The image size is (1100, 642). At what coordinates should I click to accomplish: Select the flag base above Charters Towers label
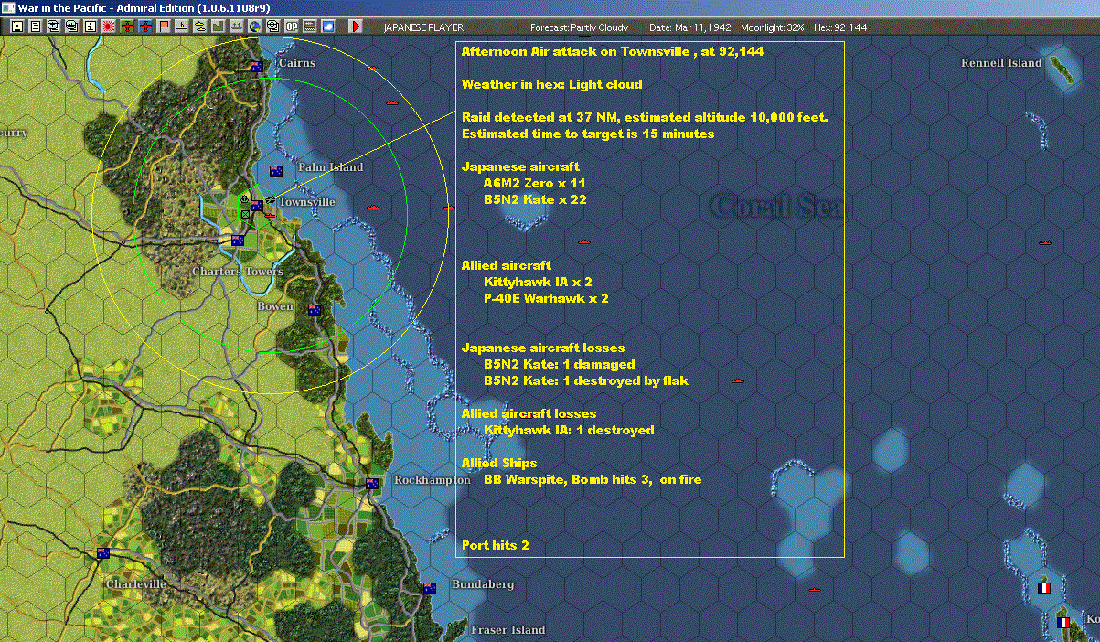tap(238, 241)
